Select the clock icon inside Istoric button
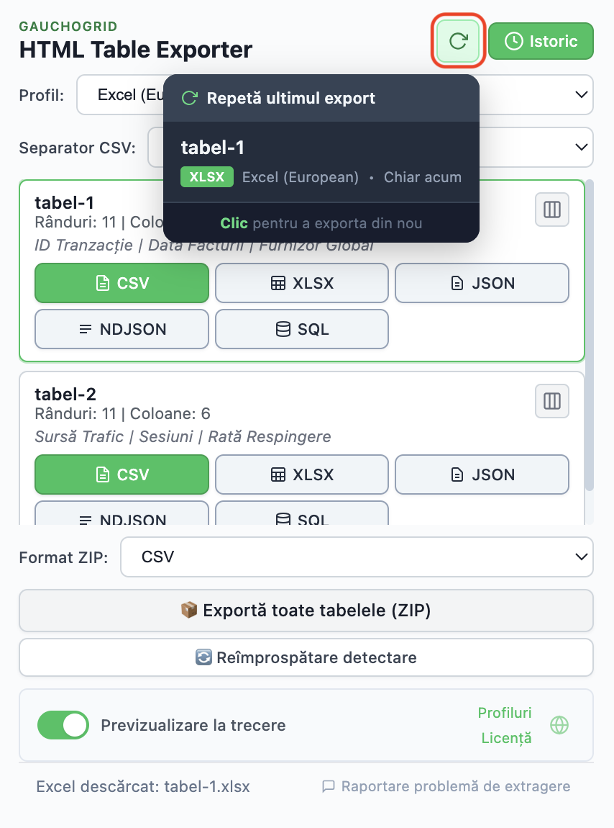Screen dimensions: 614x828 pyautogui.click(x=512, y=41)
